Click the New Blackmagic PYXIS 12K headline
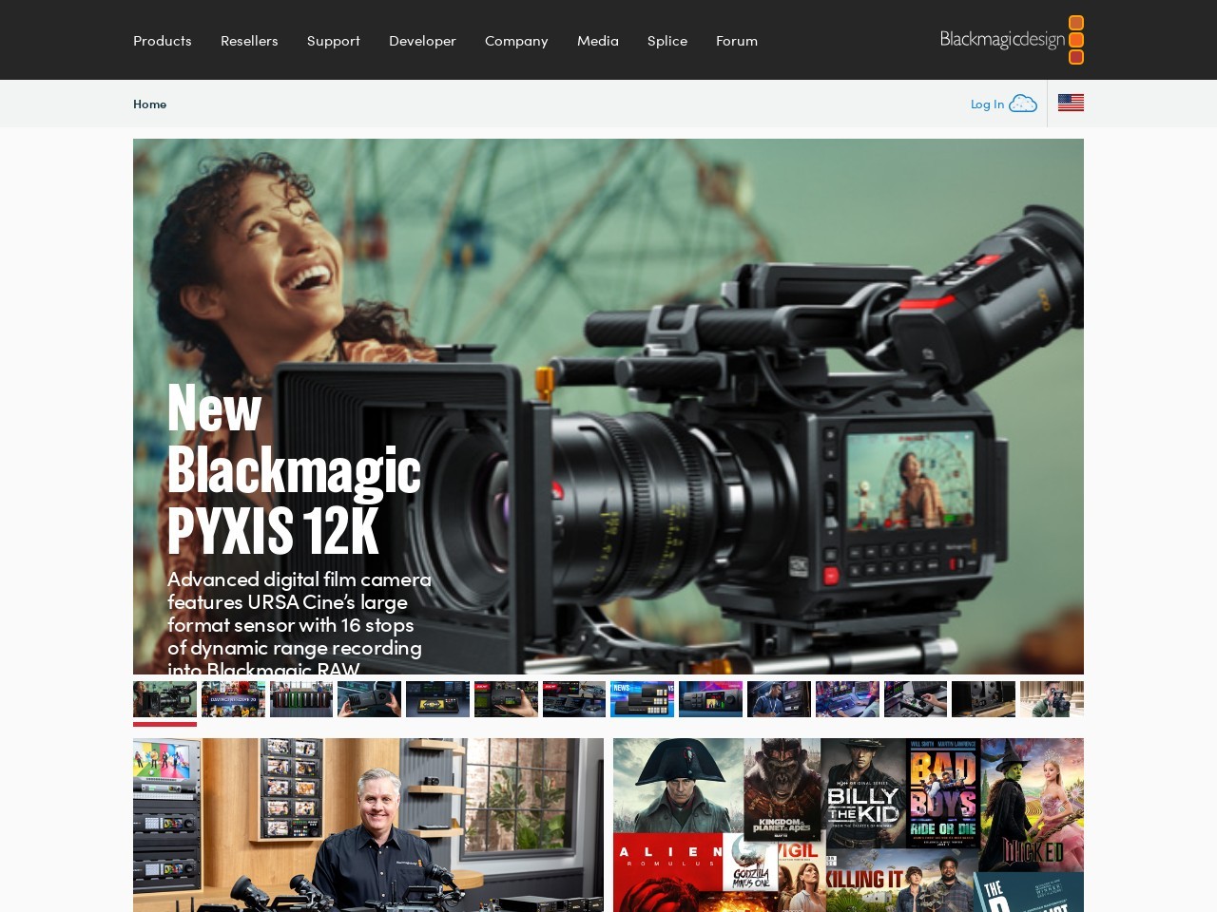The height and width of the screenshot is (912, 1217). click(294, 468)
